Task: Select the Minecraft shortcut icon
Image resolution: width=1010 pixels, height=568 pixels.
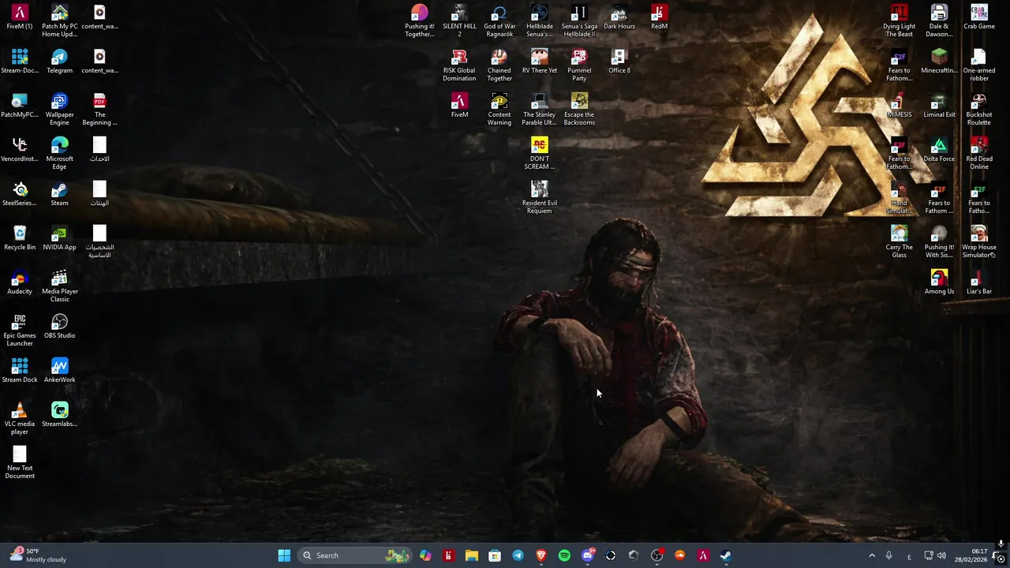Action: tap(939, 62)
